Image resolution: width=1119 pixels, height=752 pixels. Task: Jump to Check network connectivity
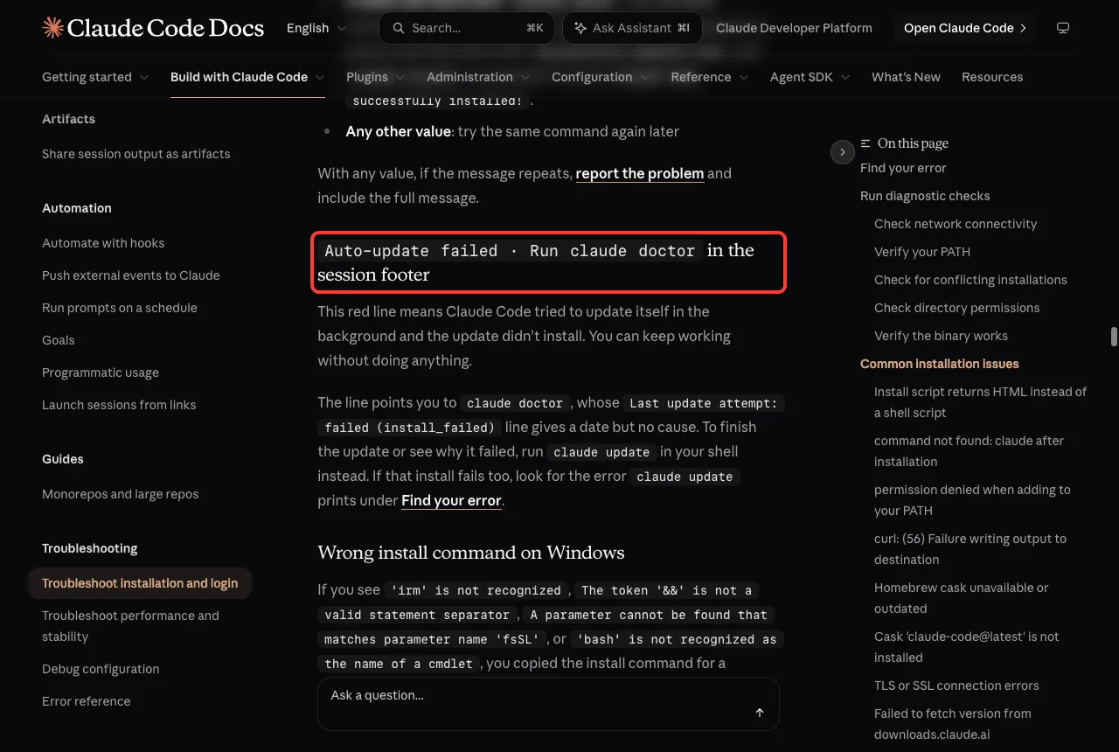pos(956,224)
